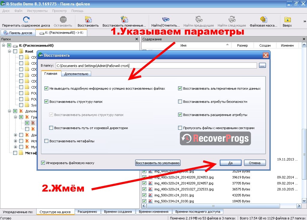The height and width of the screenshot is (220, 307).
Task: Click the Root folder icon in tree
Action: (21, 51)
